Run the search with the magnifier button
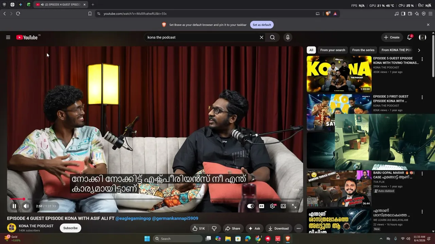The width and height of the screenshot is (435, 244). coord(272,37)
